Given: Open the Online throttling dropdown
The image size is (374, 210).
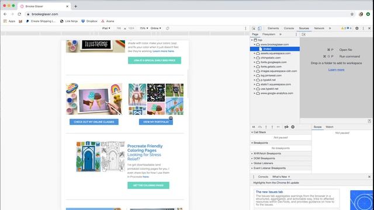Looking at the screenshot, I should pos(156,28).
